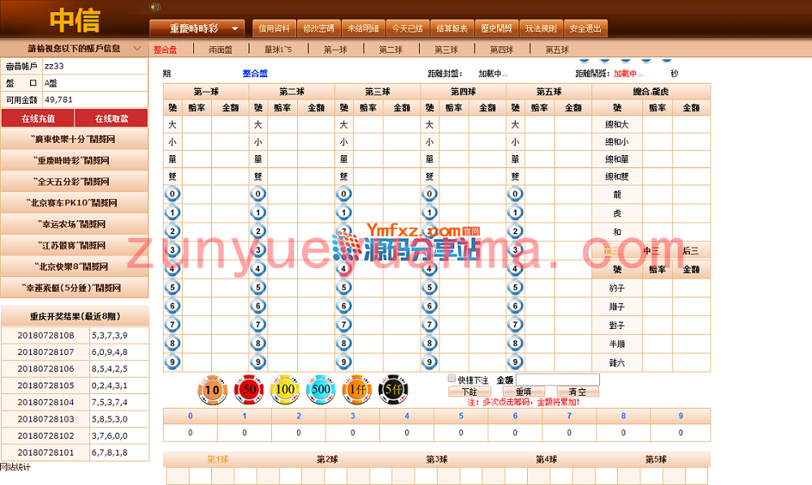The width and height of the screenshot is (812, 485).
Task: Select the 第1球 statistics tab at bottom
Action: click(218, 459)
